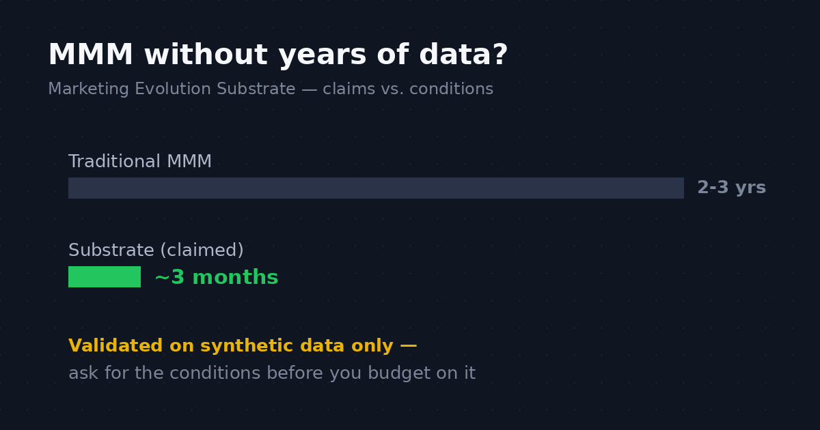Click the Marketing Evolution Substrate subtitle
The height and width of the screenshot is (430, 820).
point(271,89)
